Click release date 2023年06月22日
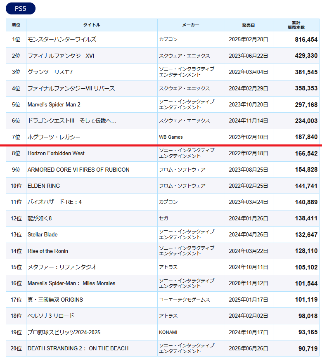Screen dimensions: 322x359 pyautogui.click(x=248, y=56)
